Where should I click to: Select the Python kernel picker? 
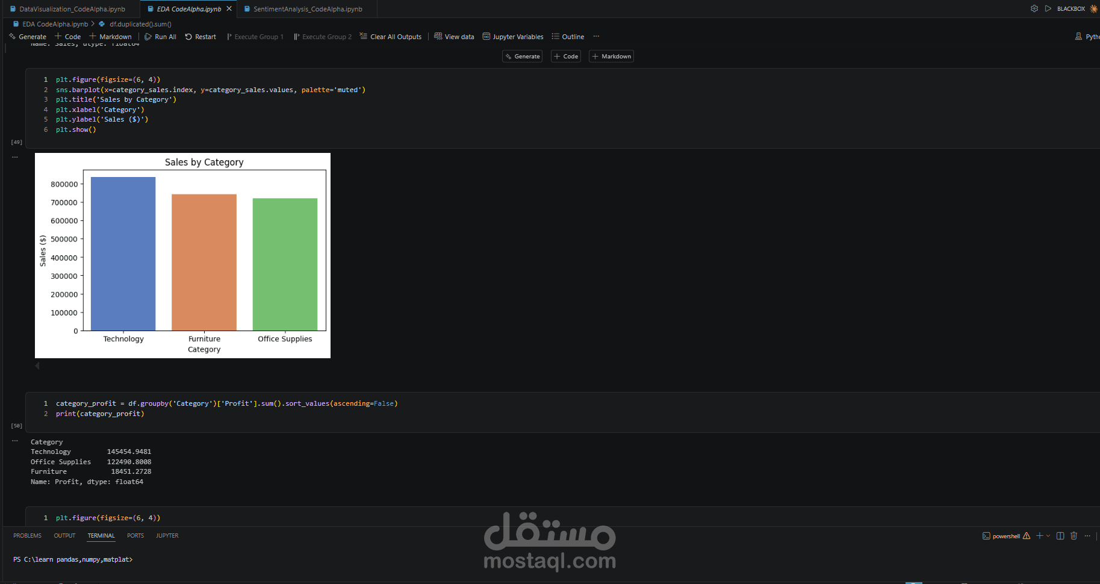[x=1087, y=37]
